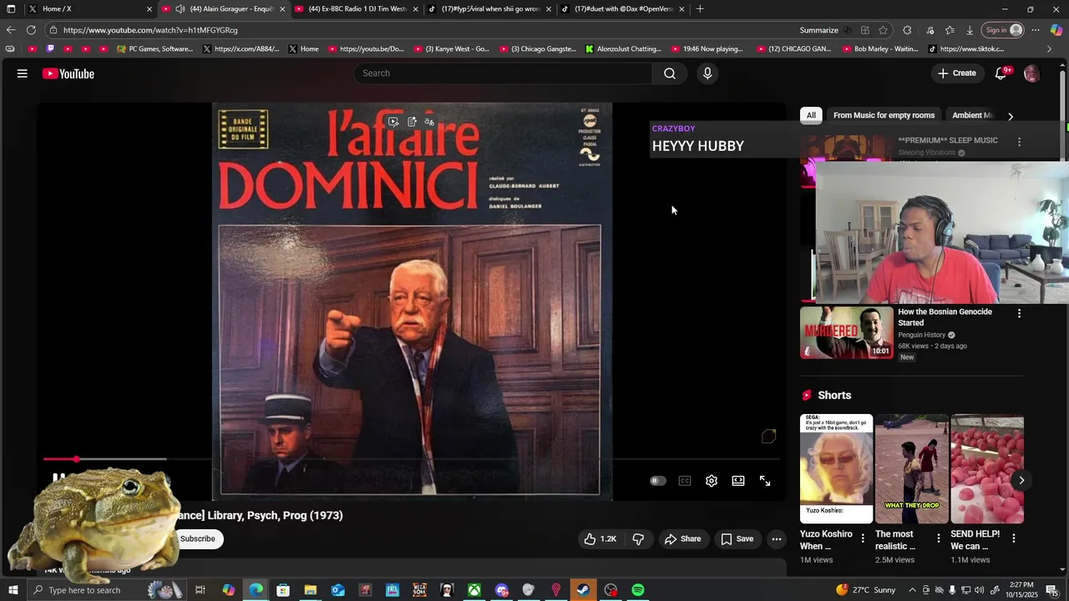Open options for SEND HELP short
This screenshot has height=601, width=1069.
1013,538
